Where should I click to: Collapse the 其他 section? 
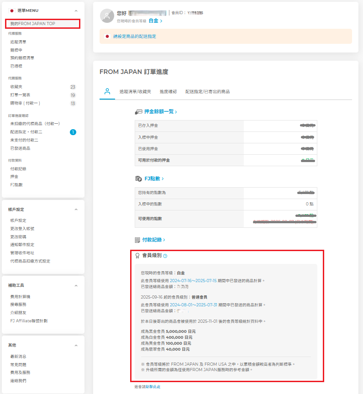(x=76, y=346)
